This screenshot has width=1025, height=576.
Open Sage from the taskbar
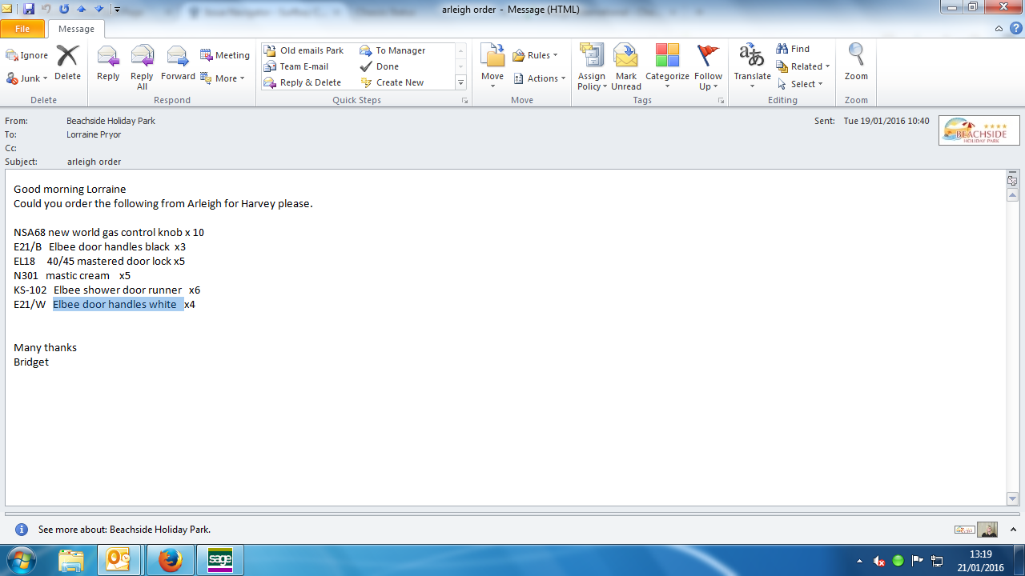click(x=220, y=560)
